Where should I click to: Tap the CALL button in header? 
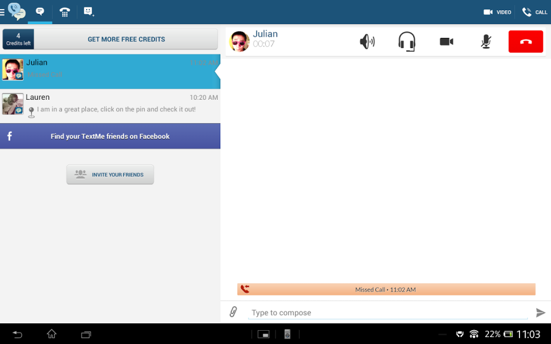534,12
